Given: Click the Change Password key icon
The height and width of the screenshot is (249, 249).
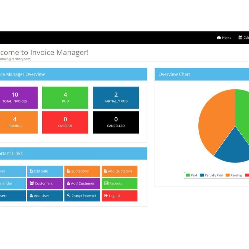Looking at the screenshot, I should (x=69, y=195).
